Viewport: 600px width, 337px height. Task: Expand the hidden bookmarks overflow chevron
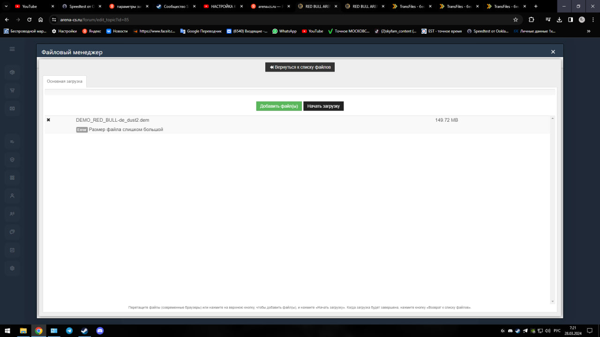point(589,31)
